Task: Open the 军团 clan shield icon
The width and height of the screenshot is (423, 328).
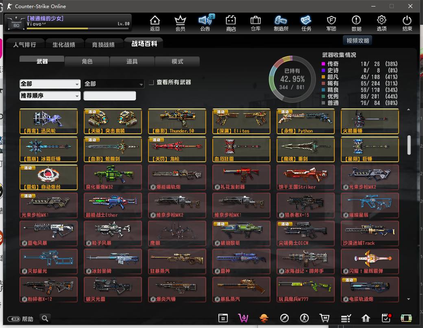Action: (x=331, y=23)
